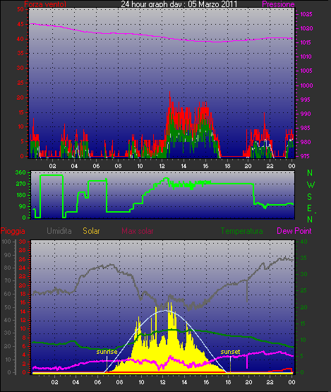Click the 'Umidita' legend label

tap(59, 231)
